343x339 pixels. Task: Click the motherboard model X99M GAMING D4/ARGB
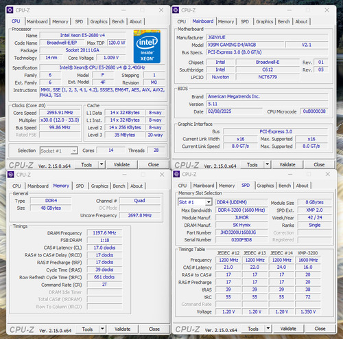246,45
